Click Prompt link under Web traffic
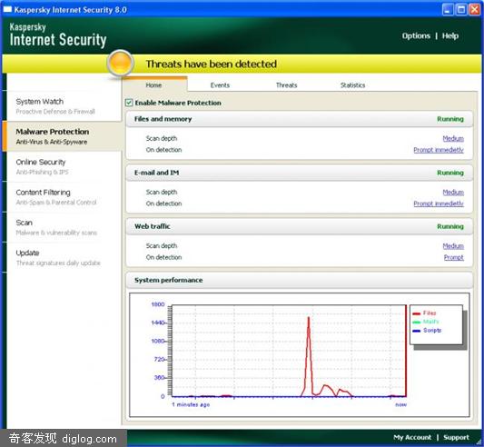The width and height of the screenshot is (484, 447). 454,257
